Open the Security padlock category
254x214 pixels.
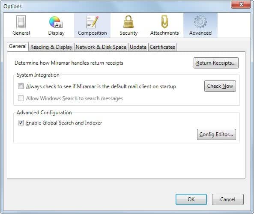pos(128,25)
